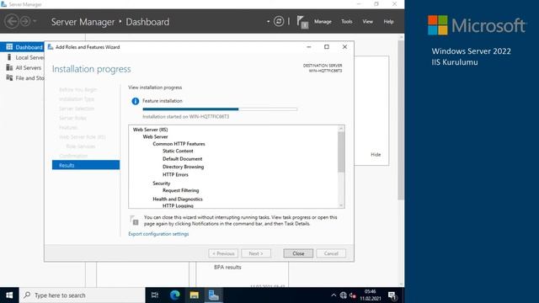Click the Feature installation info icon
The image size is (539, 303).
click(135, 101)
